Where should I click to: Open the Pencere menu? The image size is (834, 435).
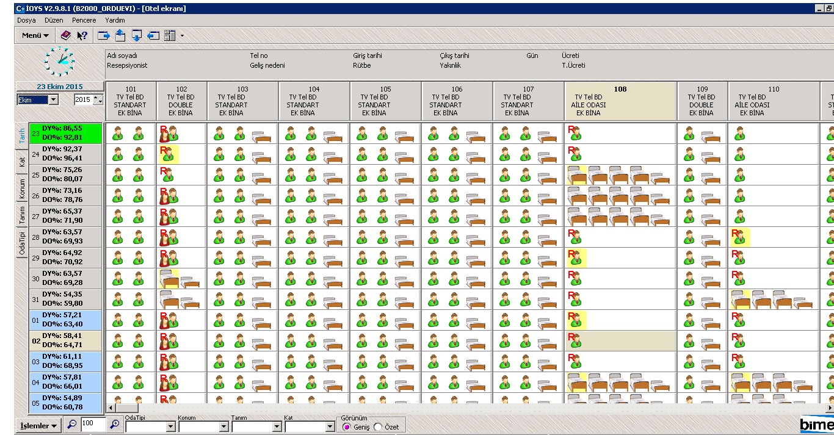point(84,20)
